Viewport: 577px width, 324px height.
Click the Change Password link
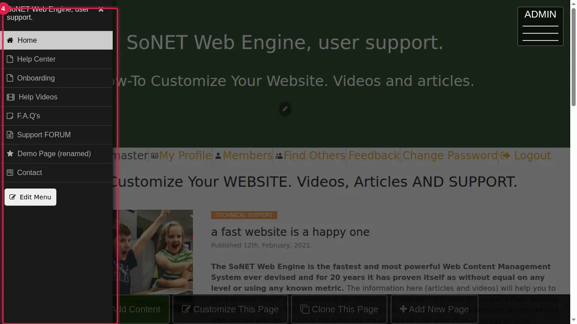click(x=450, y=156)
